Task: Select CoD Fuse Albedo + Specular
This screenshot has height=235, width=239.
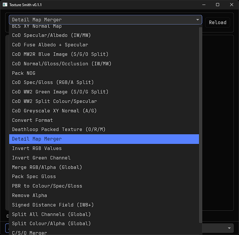Action: pyautogui.click(x=104, y=45)
